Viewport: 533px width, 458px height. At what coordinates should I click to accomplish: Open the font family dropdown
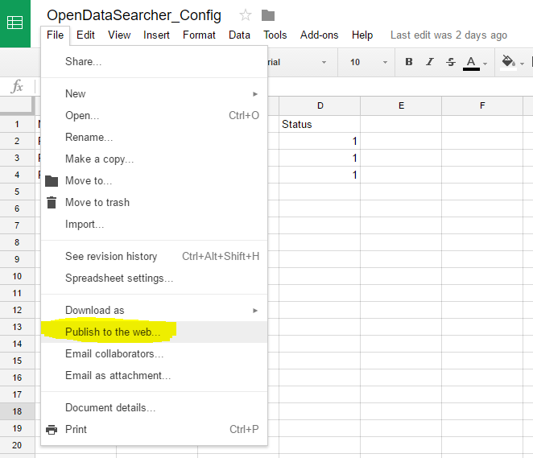pos(299,62)
